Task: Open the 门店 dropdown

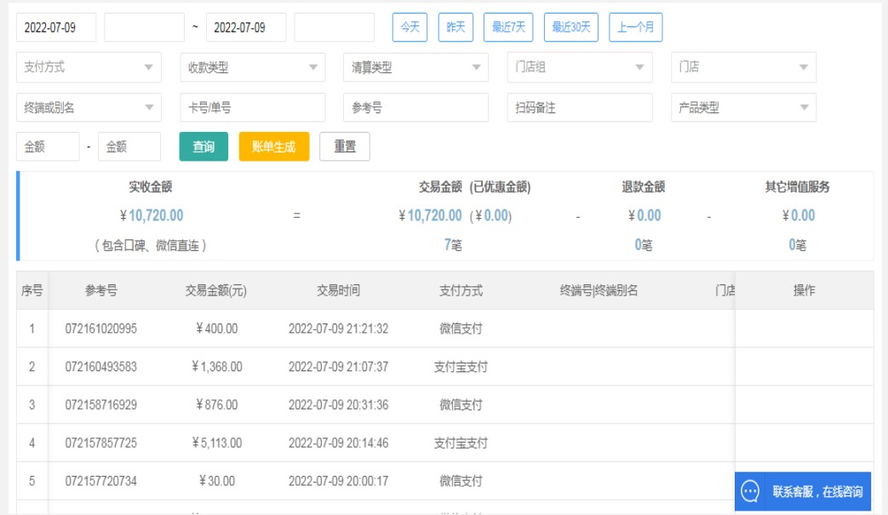Action: [x=742, y=67]
